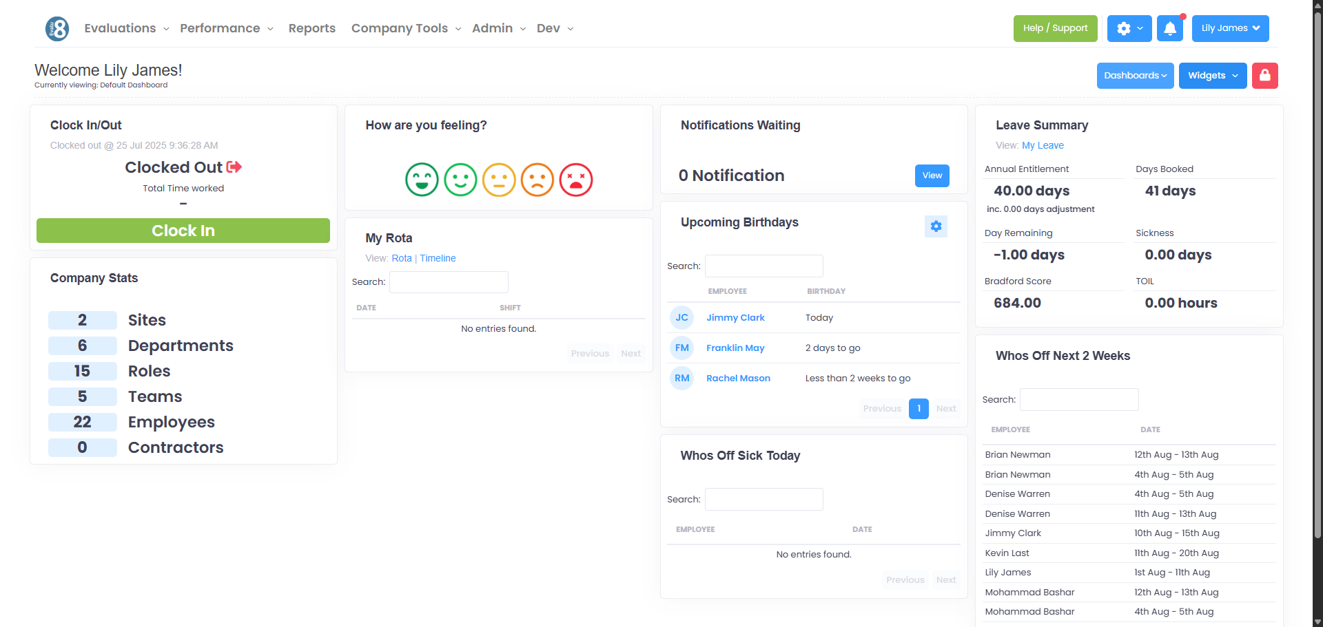Open the My Leave link
Viewport: 1323px width, 627px height.
[x=1043, y=145]
